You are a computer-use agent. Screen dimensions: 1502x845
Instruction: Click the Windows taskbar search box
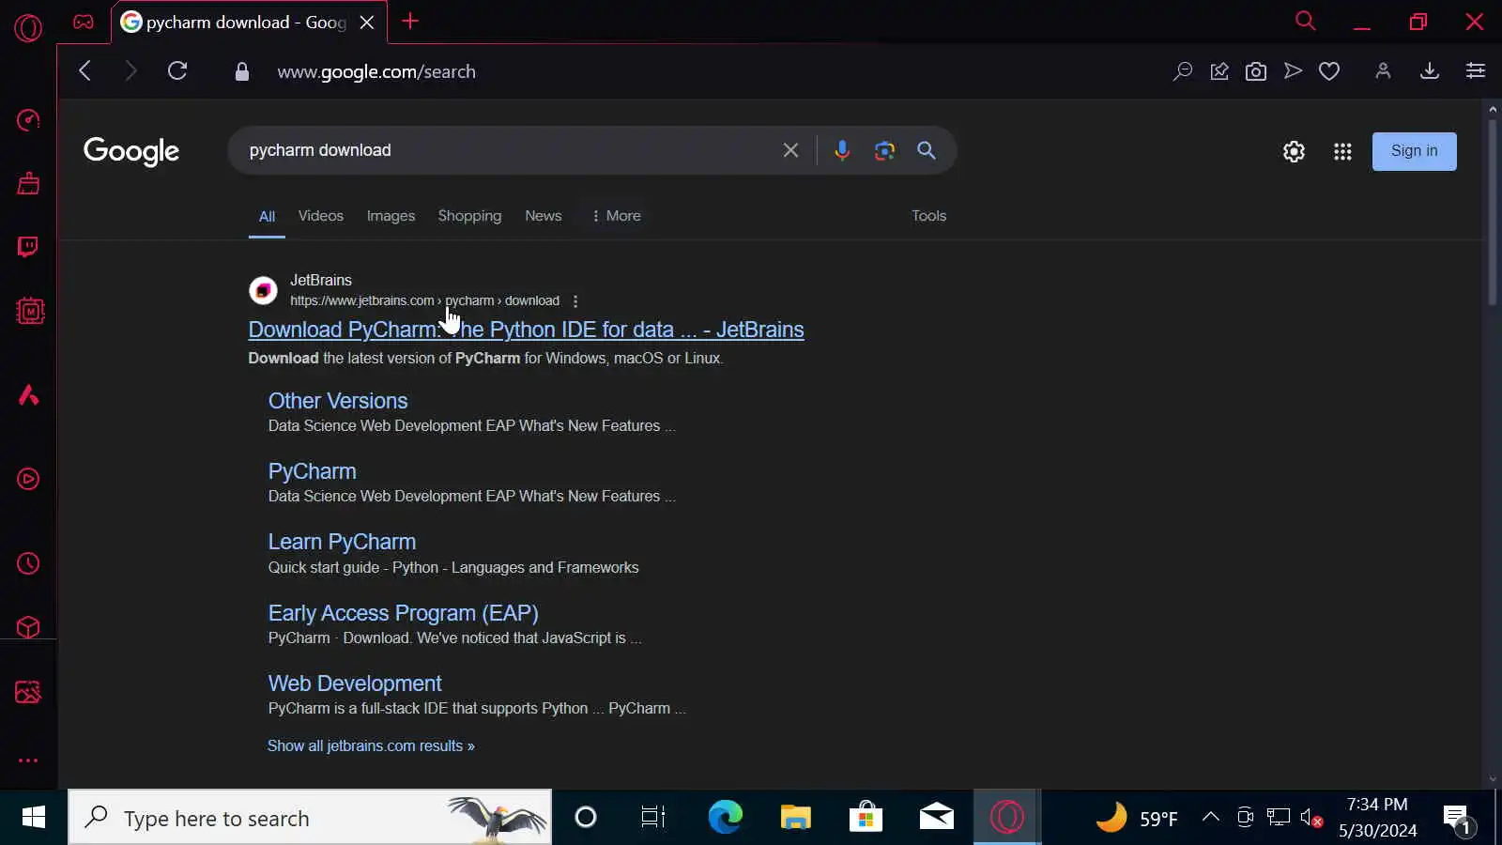click(310, 818)
